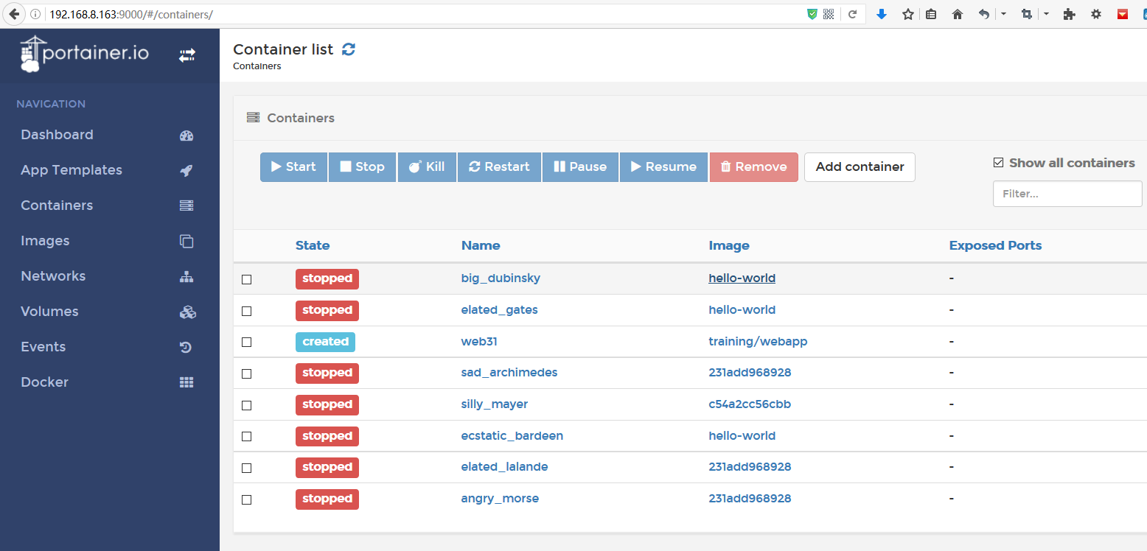Screen dimensions: 1147x551
Task: Click the Restart button
Action: 499,167
